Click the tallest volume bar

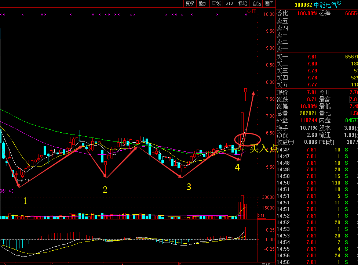pos(242,207)
